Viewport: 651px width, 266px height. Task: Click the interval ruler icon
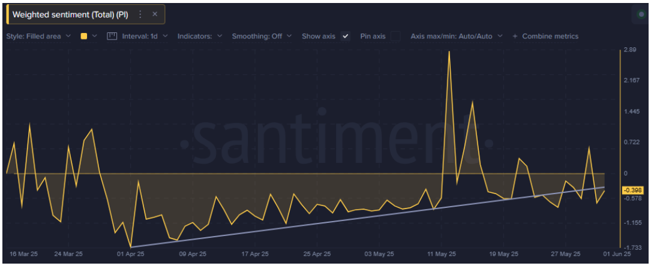coord(112,36)
